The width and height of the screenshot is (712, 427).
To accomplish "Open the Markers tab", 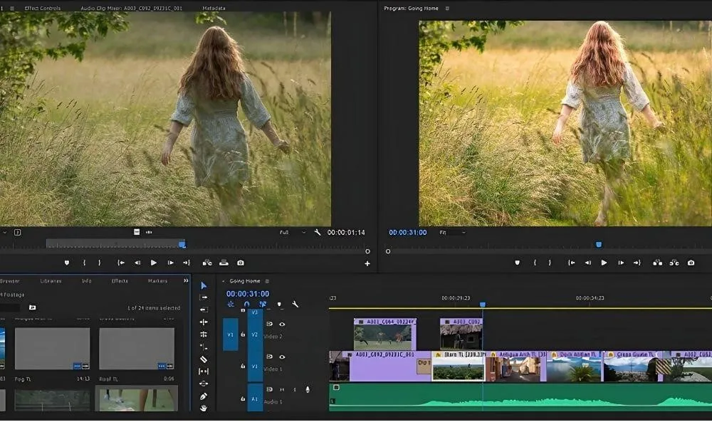I will point(157,281).
